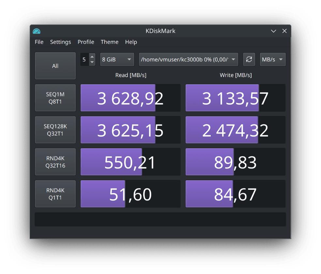Start the RND4K Q32T16 test
This screenshot has width=321, height=274.
tap(55, 162)
